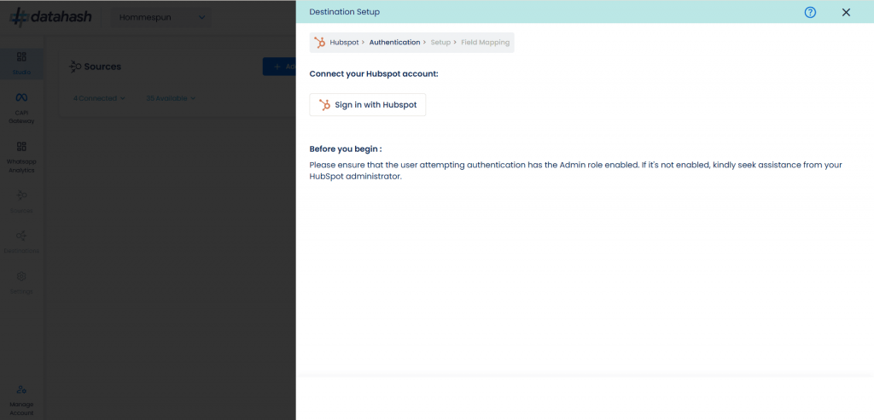This screenshot has width=874, height=420.
Task: Click the Destination Setup title
Action: coord(345,12)
